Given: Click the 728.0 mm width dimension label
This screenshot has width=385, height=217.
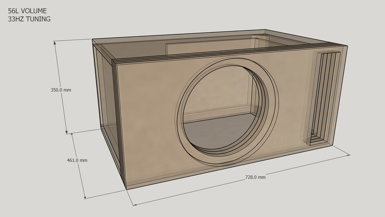Looking at the screenshot, I should tap(255, 177).
